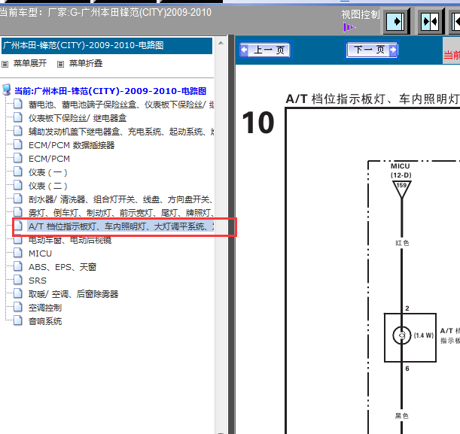This screenshot has width=460, height=434.
Task: Open 音响系统 entry
Action: (x=45, y=321)
